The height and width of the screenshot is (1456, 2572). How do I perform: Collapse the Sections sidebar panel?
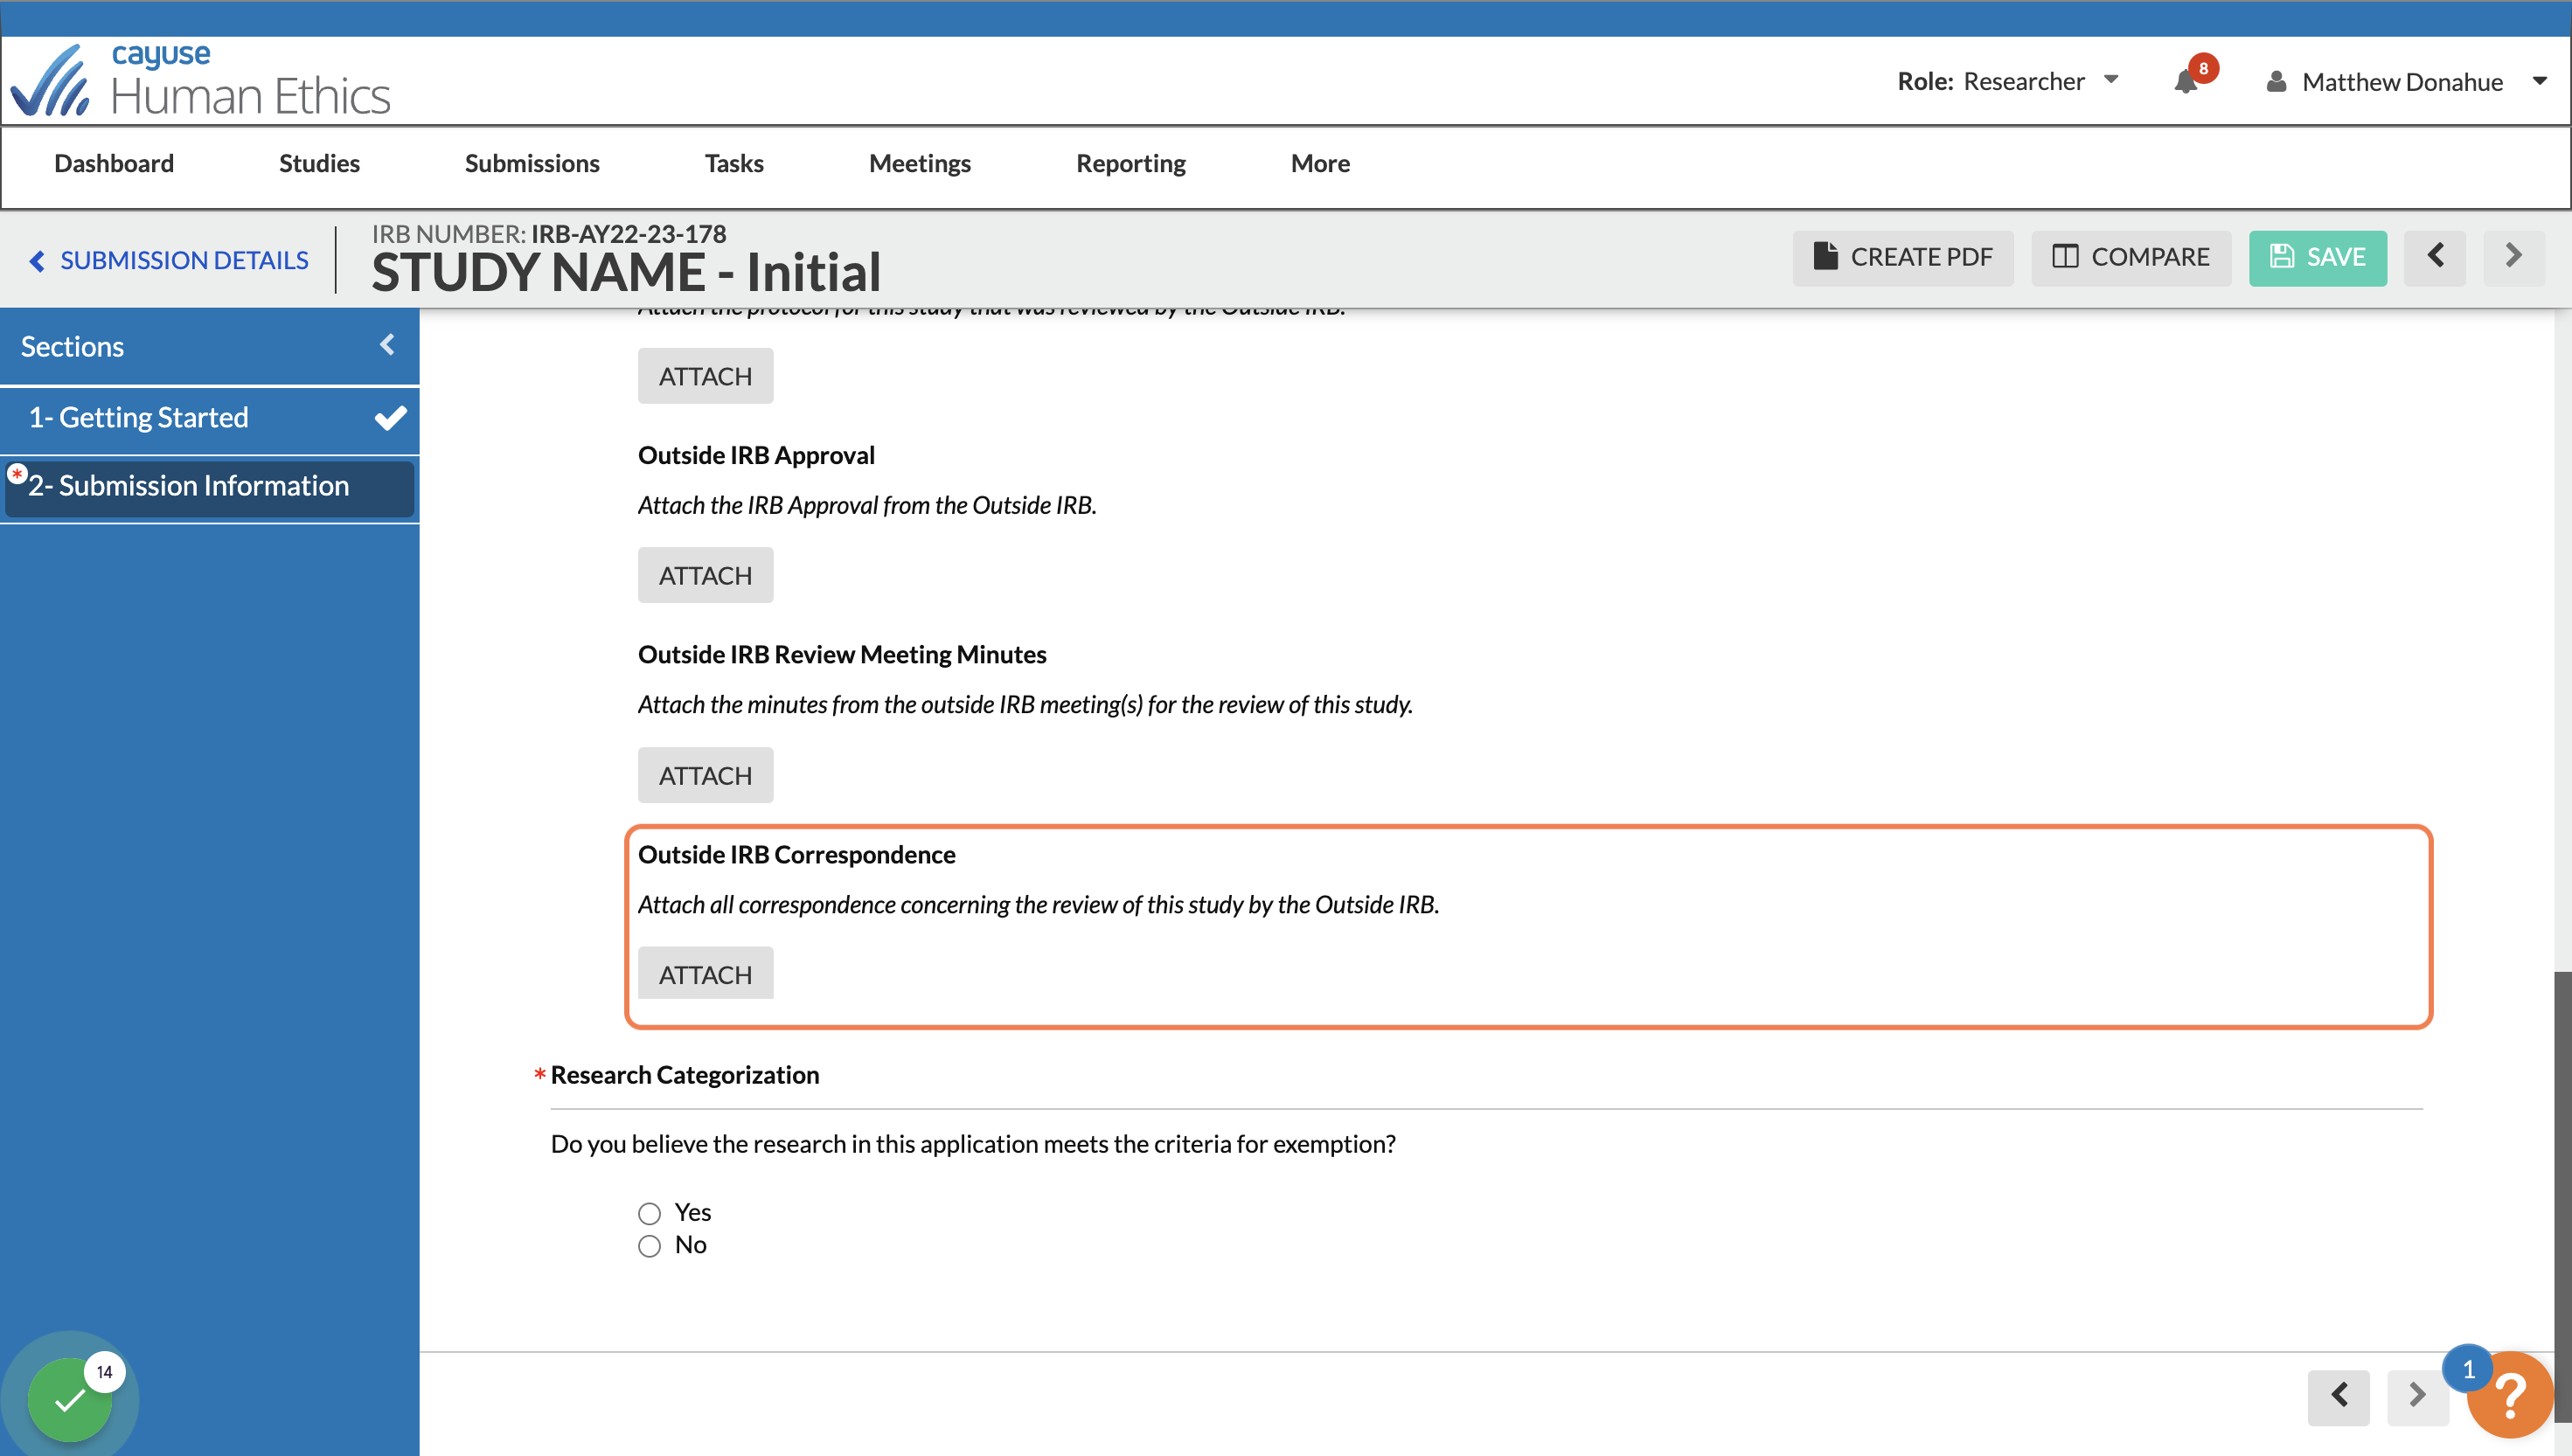click(x=388, y=345)
